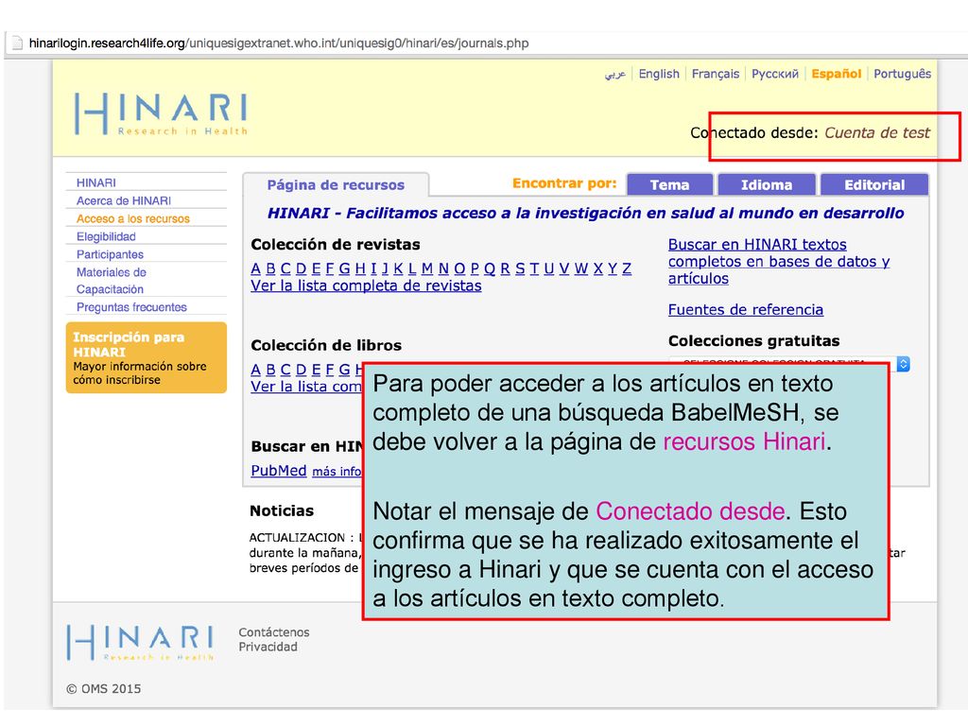Click journal letter R in Colección de revistas
This screenshot has width=968, height=726.
(505, 268)
